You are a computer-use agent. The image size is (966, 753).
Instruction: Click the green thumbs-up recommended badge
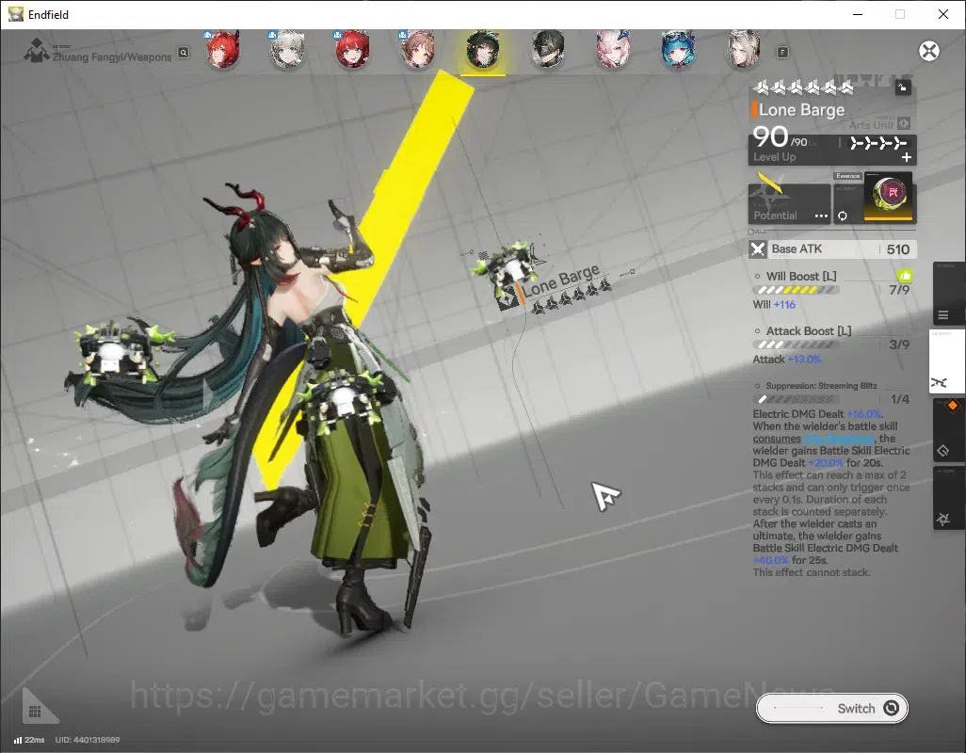(905, 276)
